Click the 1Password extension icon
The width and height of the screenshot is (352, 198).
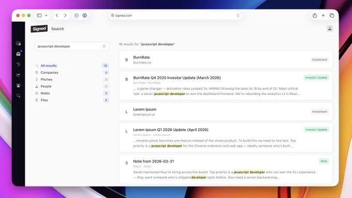(84, 15)
